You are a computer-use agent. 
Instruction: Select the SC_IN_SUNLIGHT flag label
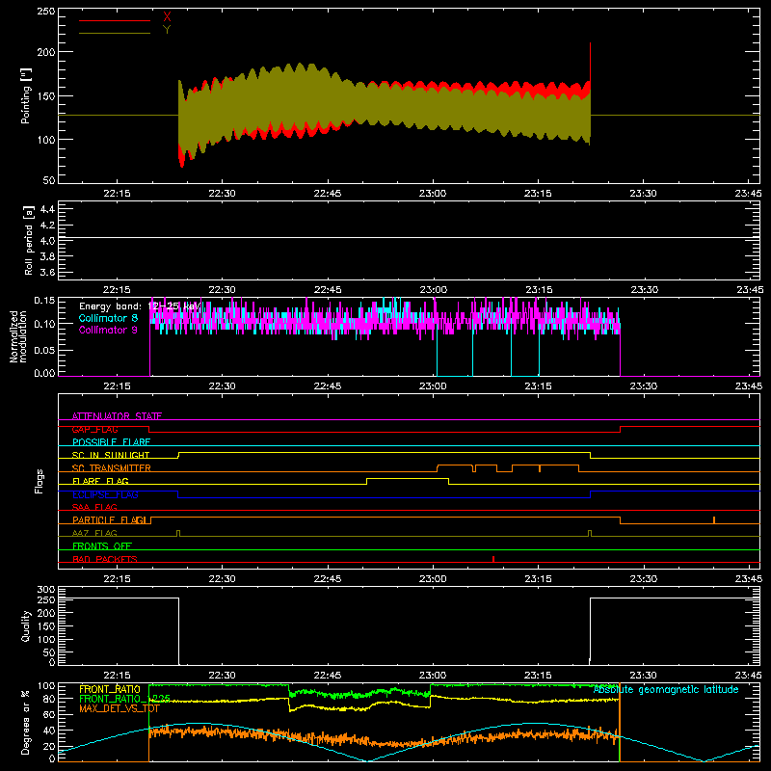click(111, 455)
